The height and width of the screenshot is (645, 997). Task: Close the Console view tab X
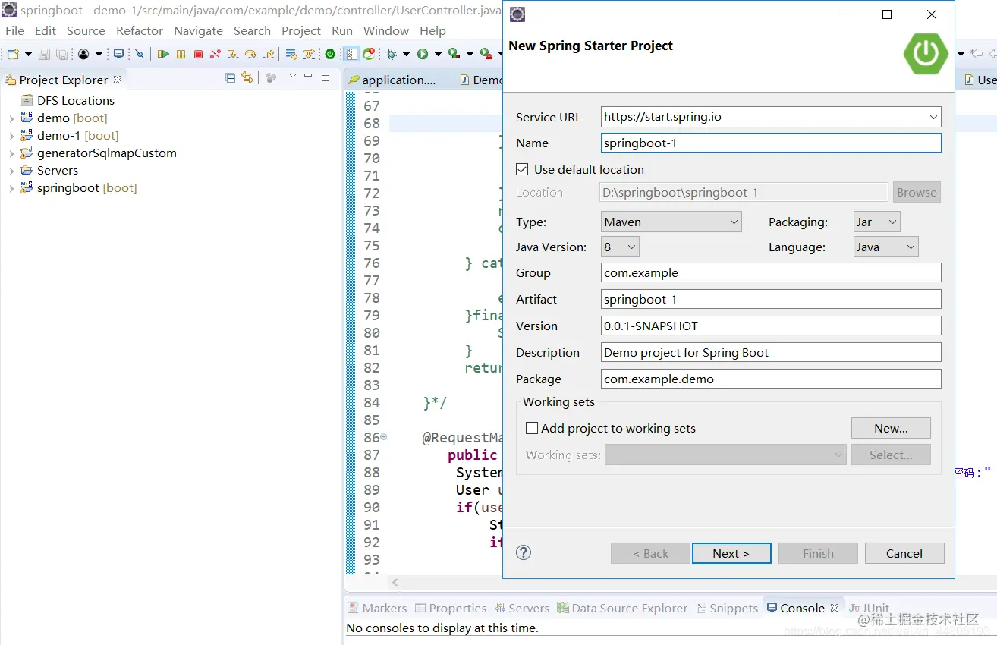coord(835,608)
